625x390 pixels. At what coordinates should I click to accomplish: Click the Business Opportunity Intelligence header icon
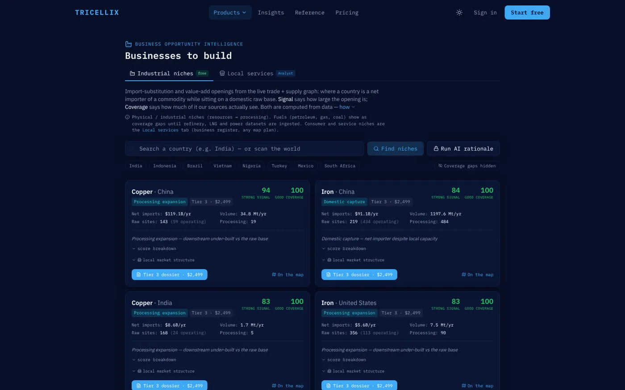pos(129,44)
